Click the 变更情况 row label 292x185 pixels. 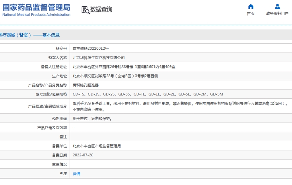point(59,164)
